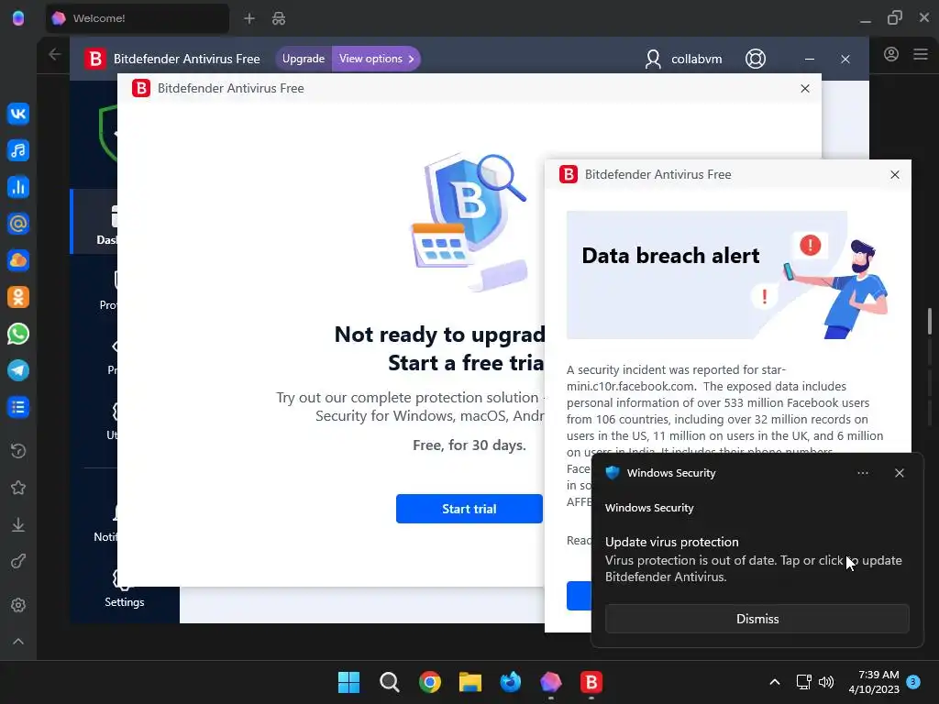
Task: Click the browser page vertical scrollbar
Action: [x=930, y=322]
